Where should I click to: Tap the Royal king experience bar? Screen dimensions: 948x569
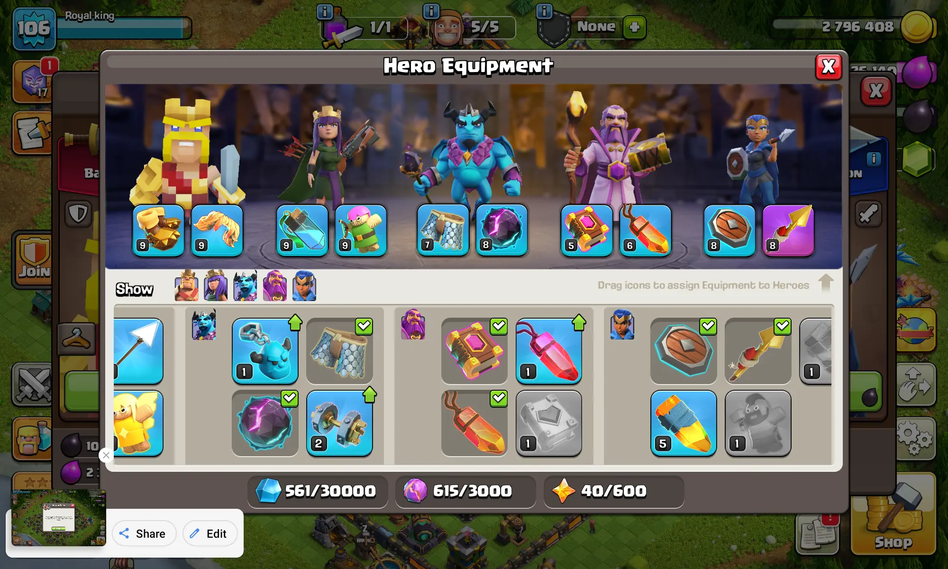click(x=124, y=28)
